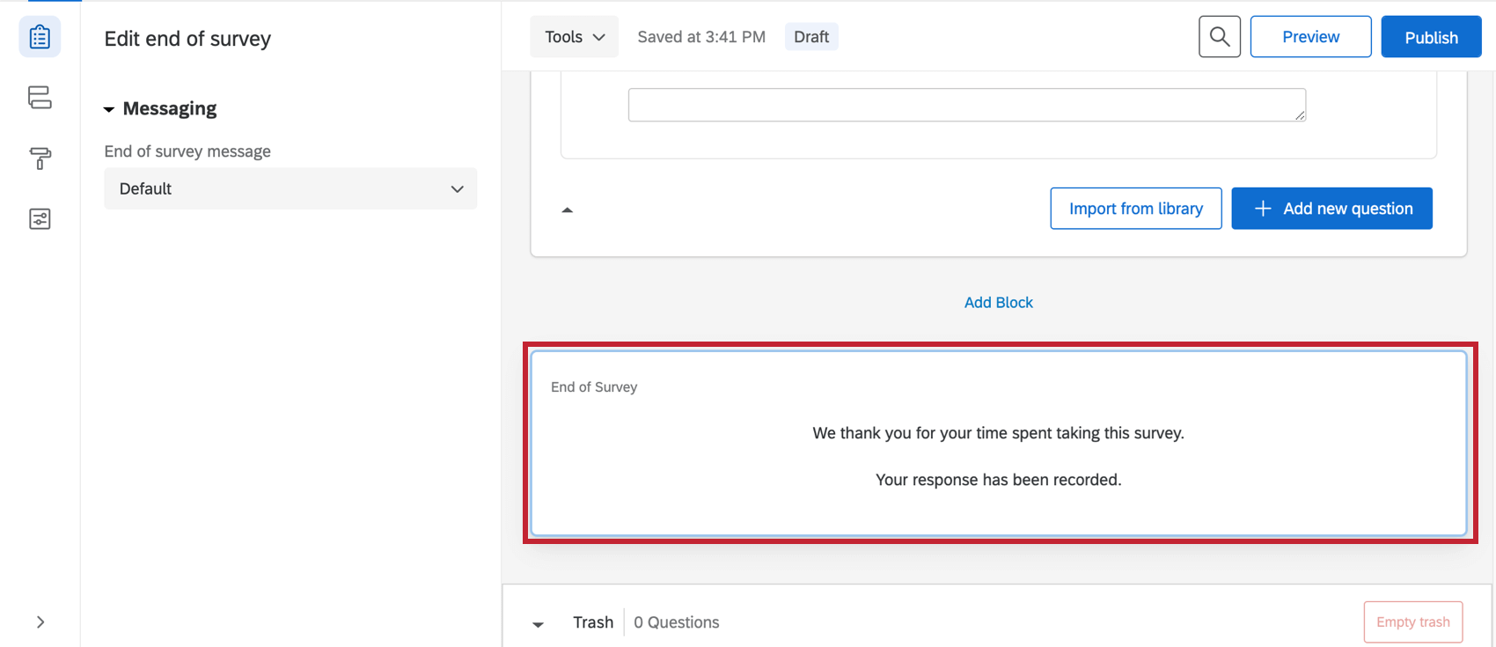Click the Draft status badge
The image size is (1496, 647).
[811, 36]
